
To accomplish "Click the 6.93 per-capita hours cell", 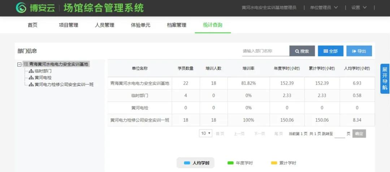I will click(357, 83).
